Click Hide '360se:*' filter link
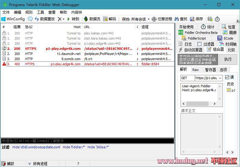 click(x=98, y=147)
